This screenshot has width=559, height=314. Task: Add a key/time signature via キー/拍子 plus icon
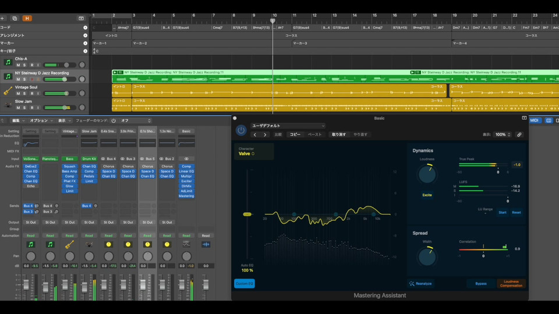point(85,51)
